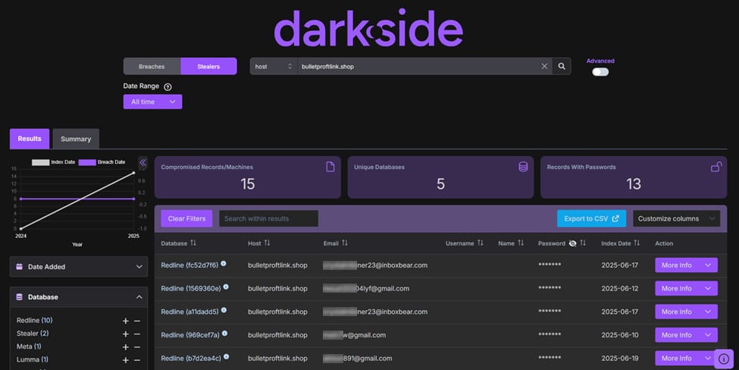Screen dimensions: 739x370
Task: Click plus icon to include Redline database
Action: click(x=126, y=321)
